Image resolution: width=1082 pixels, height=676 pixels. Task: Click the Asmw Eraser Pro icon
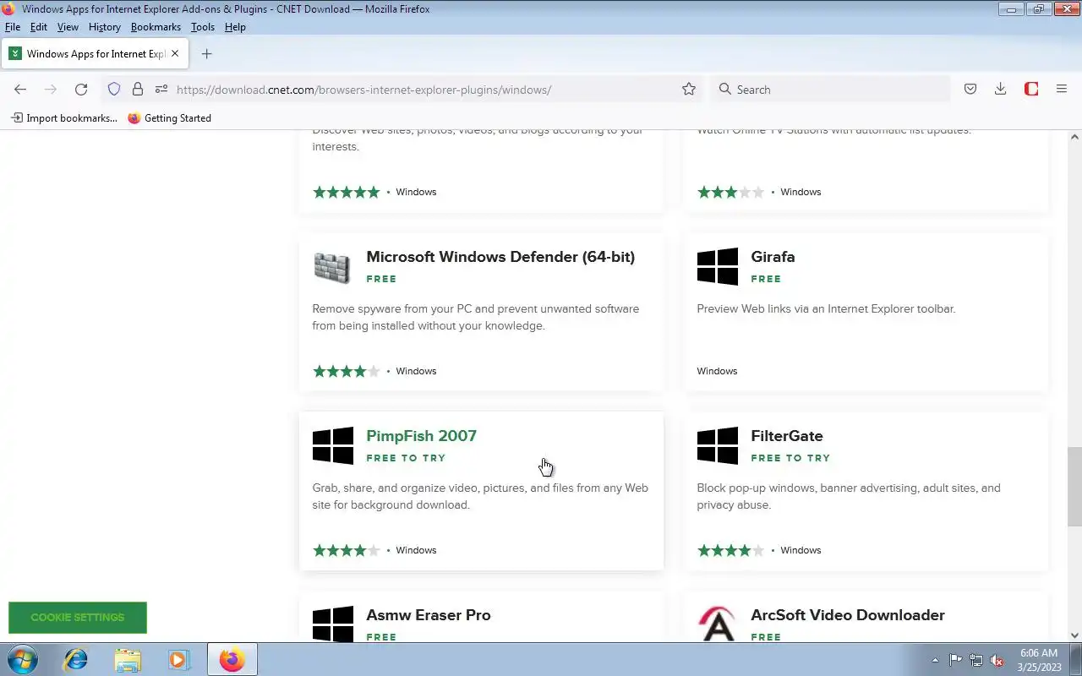click(333, 624)
